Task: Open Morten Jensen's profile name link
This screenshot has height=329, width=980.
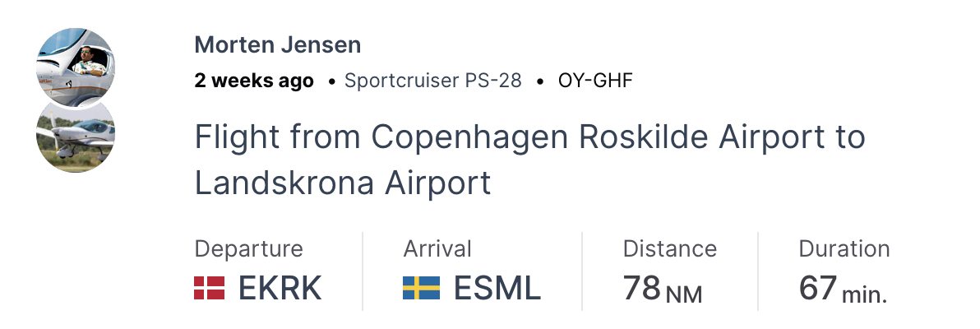Action: (x=278, y=45)
